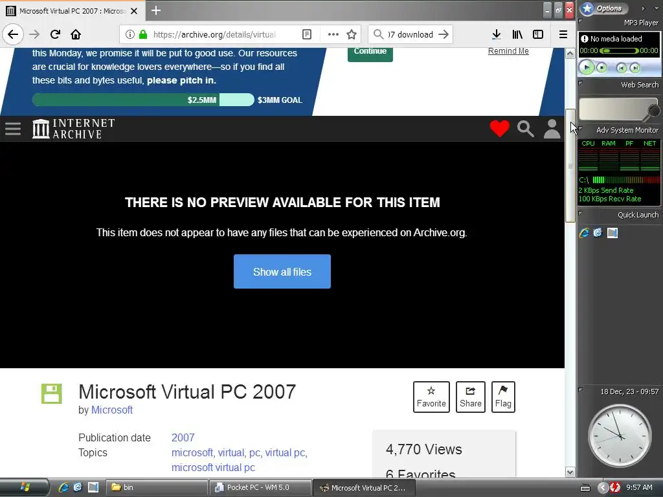Skip to next track in MP3 Player

(635, 67)
